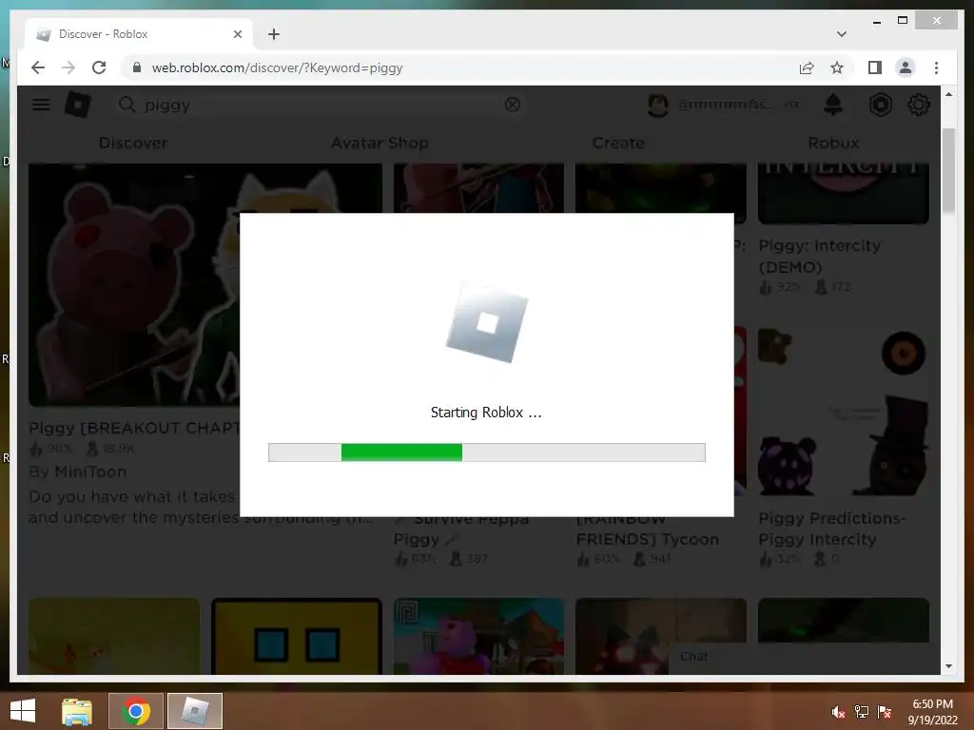Go back to the previous page in Chrome
The width and height of the screenshot is (974, 730).
point(38,67)
